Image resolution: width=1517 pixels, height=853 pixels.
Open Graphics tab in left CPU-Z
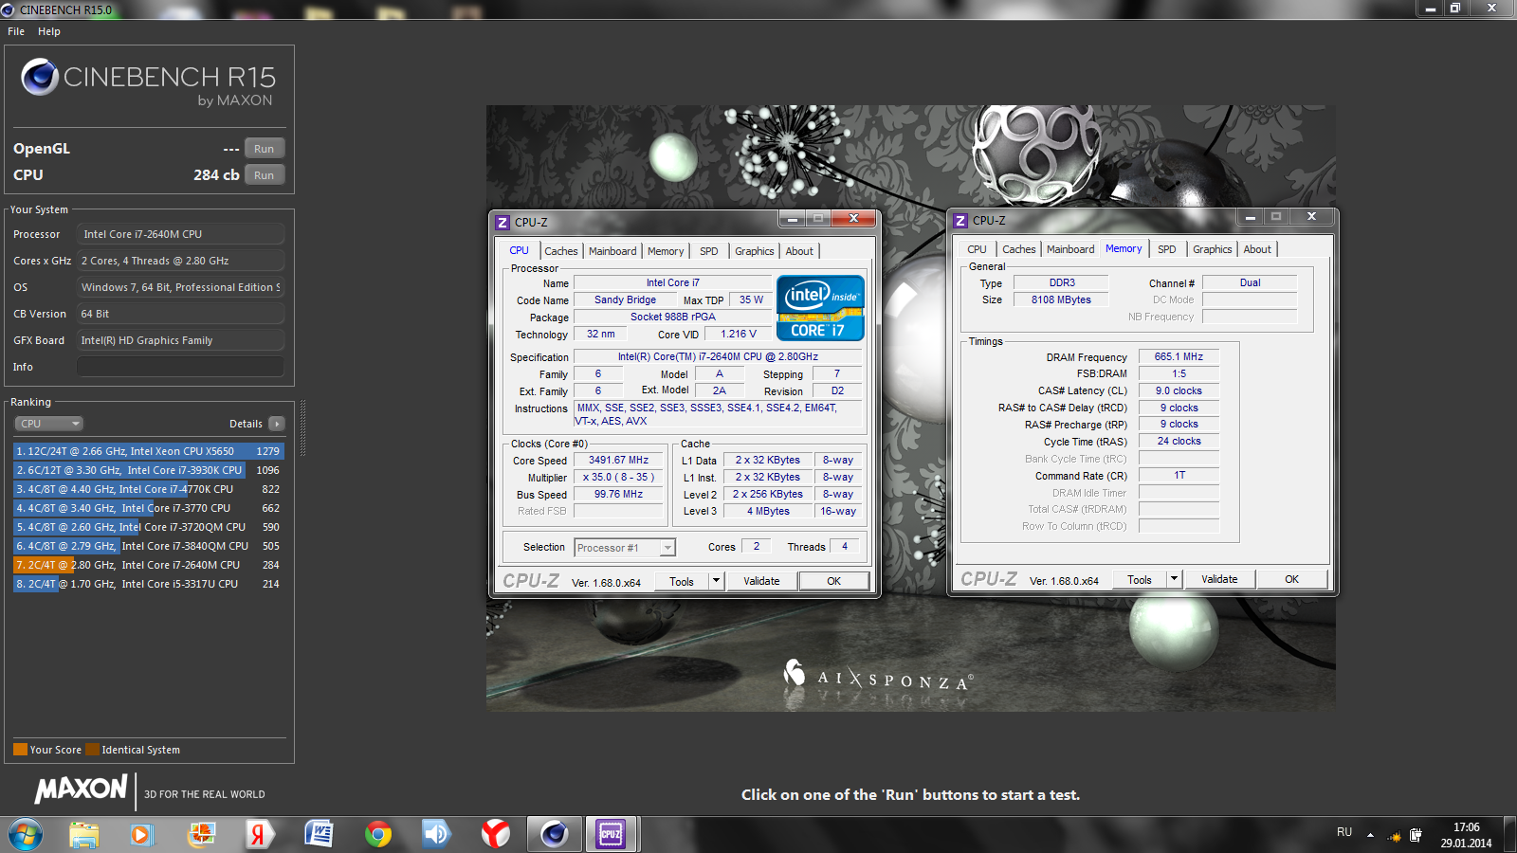tap(755, 251)
